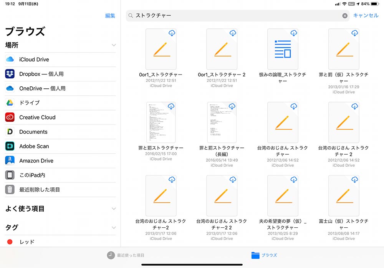Open the 恨みの論理_ストラクチャー file thumbnail

[x=283, y=49]
